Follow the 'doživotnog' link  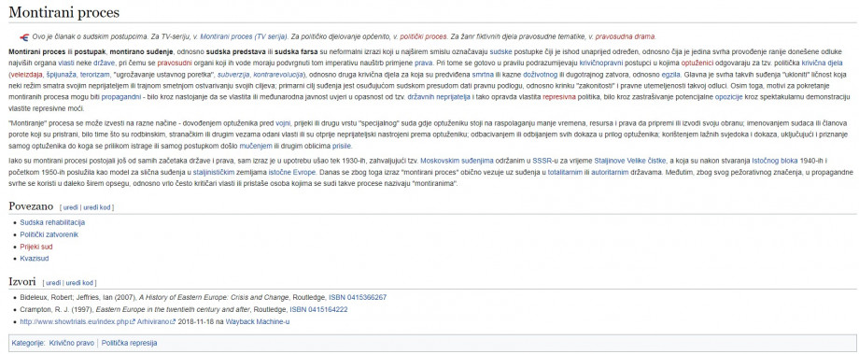(x=541, y=74)
